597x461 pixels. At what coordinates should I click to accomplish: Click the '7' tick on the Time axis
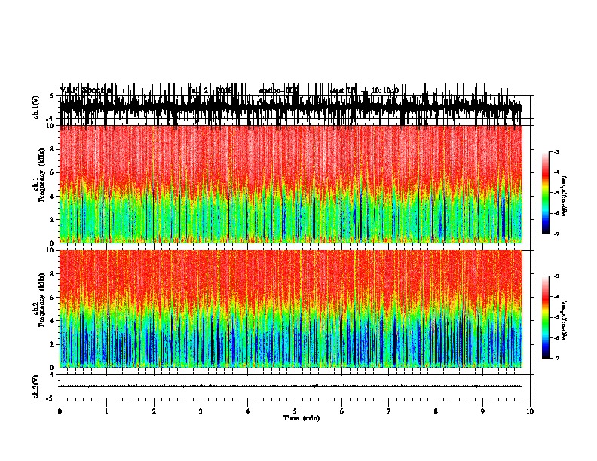click(x=389, y=411)
